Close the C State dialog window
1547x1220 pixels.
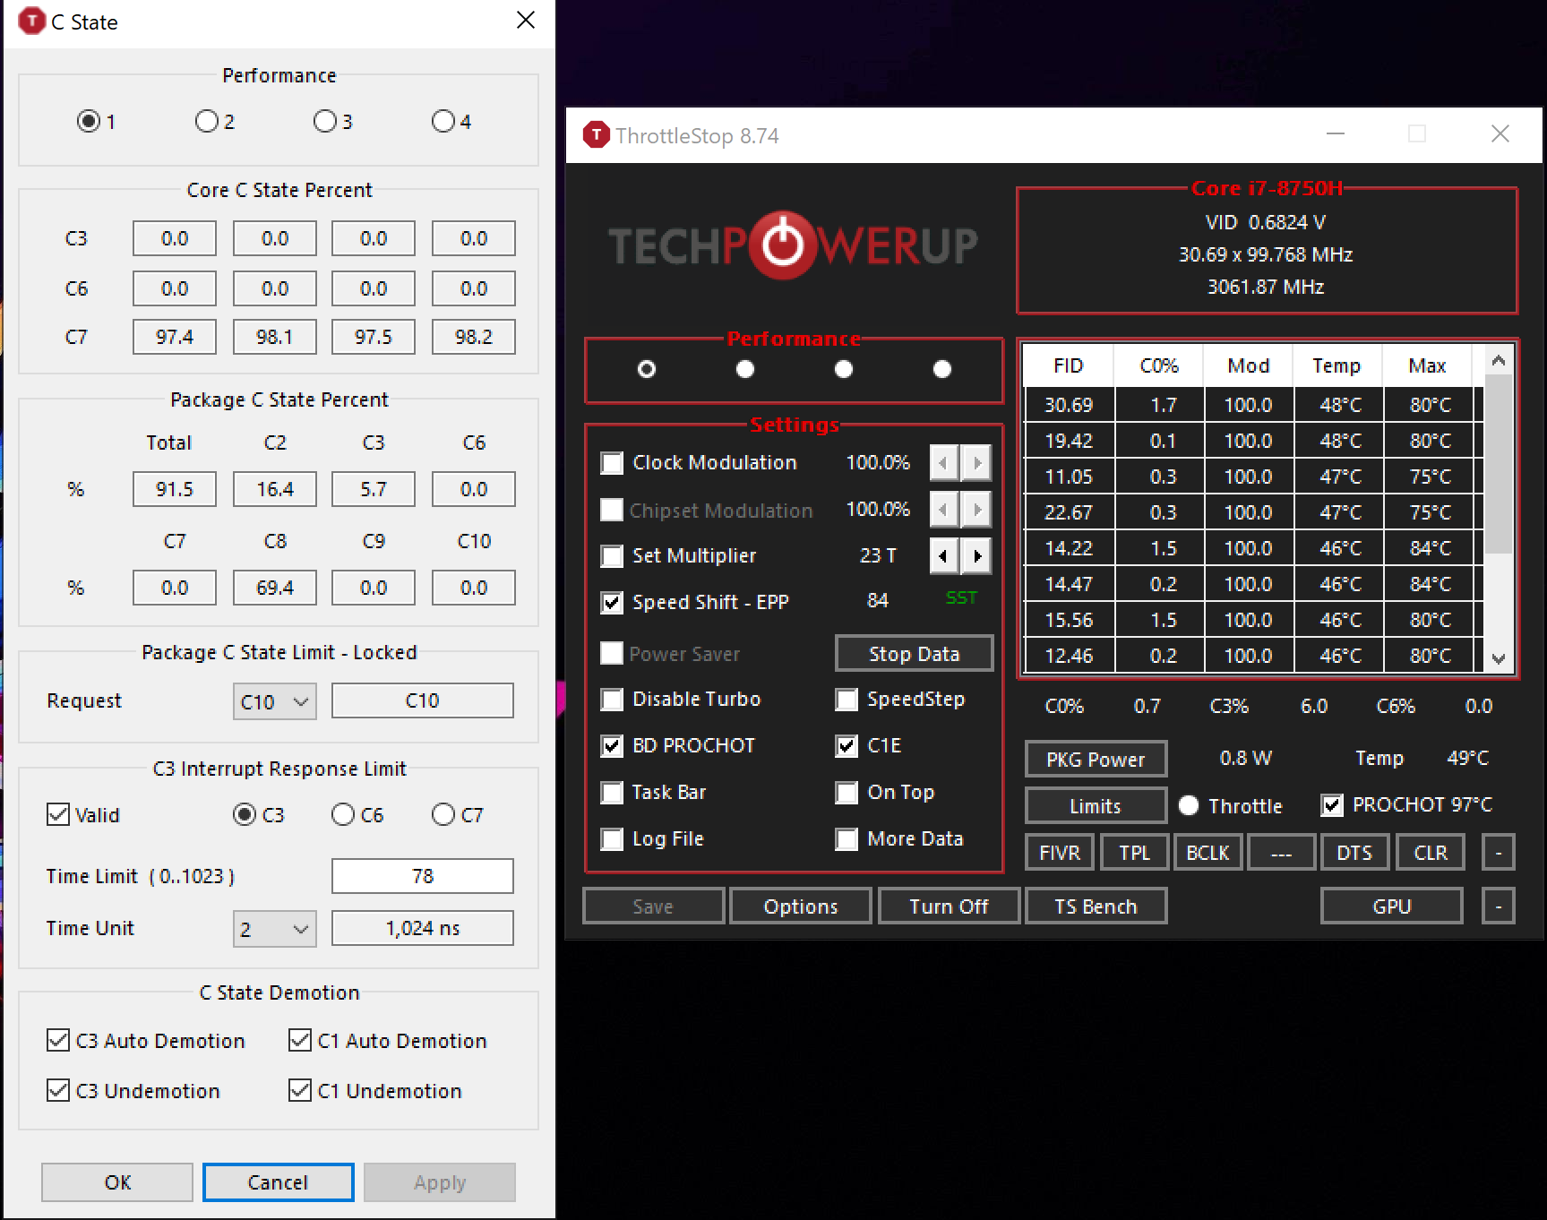coord(526,21)
